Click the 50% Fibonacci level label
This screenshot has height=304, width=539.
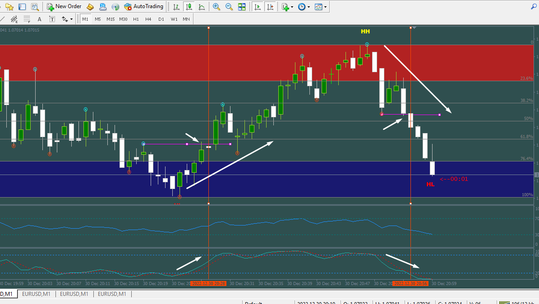point(528,119)
